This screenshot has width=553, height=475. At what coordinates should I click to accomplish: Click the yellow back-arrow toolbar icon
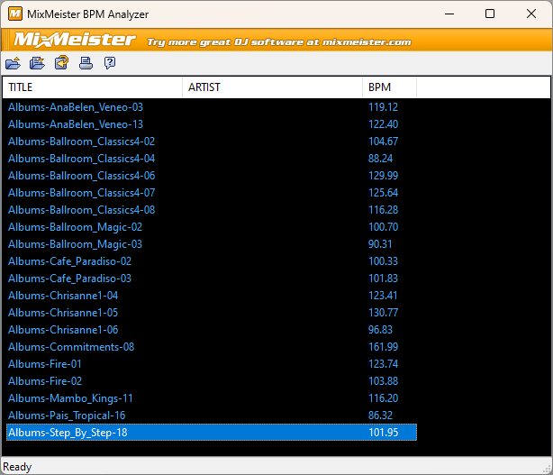pyautogui.click(x=61, y=63)
